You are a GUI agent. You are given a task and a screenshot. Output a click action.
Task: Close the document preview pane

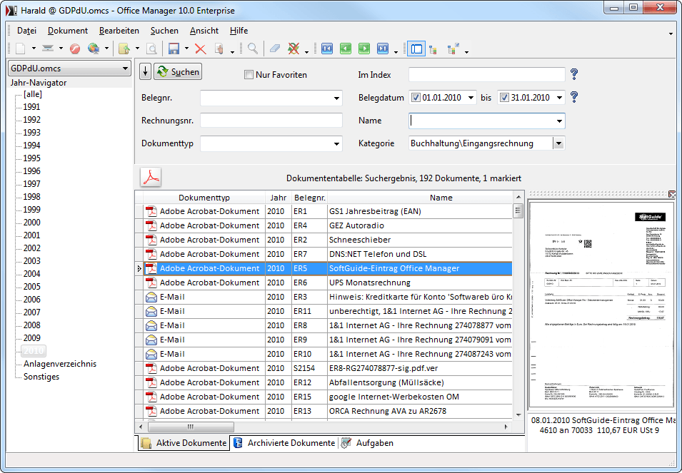pyautogui.click(x=672, y=194)
